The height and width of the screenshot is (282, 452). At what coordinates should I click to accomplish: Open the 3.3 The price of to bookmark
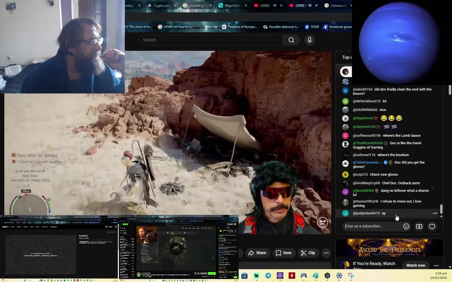(x=139, y=27)
